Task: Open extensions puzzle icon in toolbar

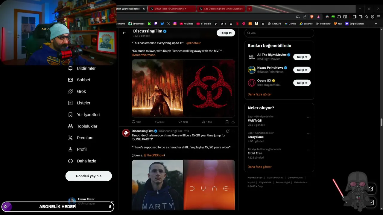Action: pyautogui.click(x=339, y=17)
